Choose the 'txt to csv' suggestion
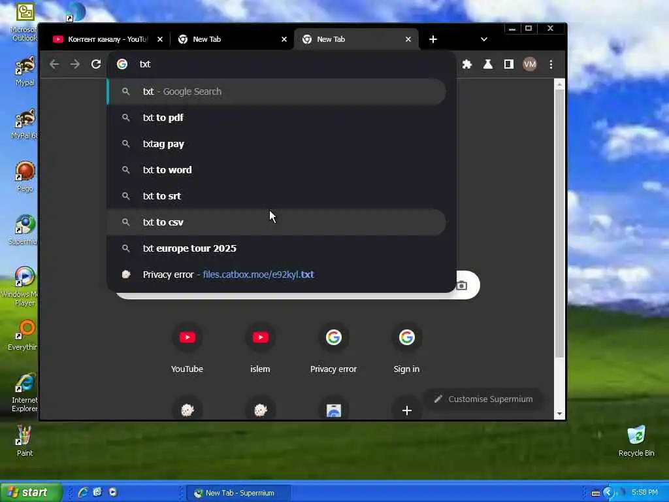This screenshot has height=502, width=669. click(276, 222)
